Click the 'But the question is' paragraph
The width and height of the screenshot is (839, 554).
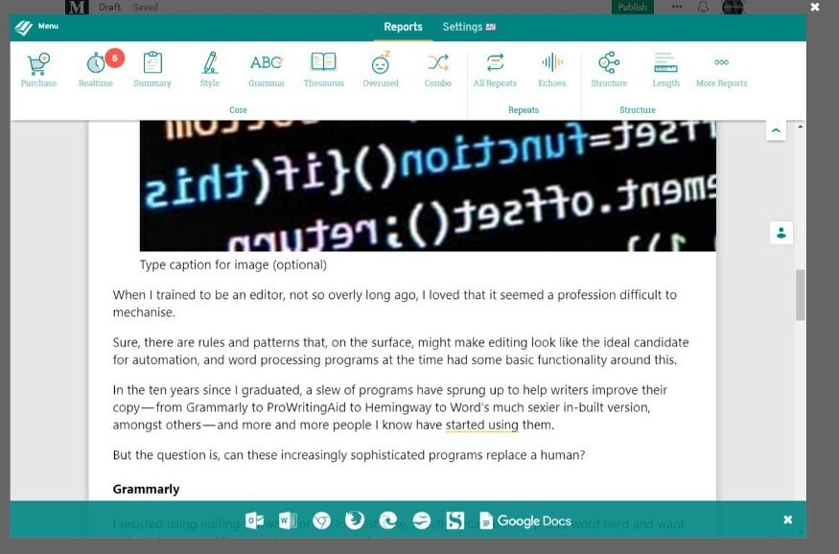click(349, 455)
